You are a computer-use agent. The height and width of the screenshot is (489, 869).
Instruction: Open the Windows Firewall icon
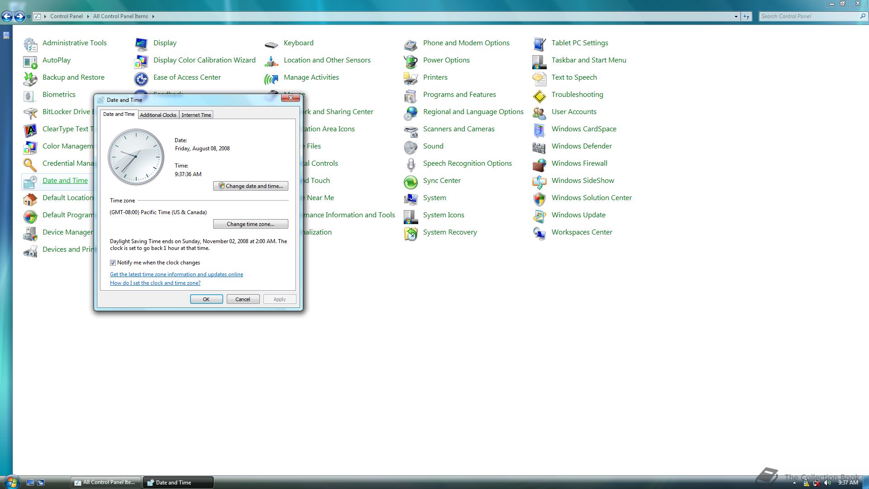(540, 164)
